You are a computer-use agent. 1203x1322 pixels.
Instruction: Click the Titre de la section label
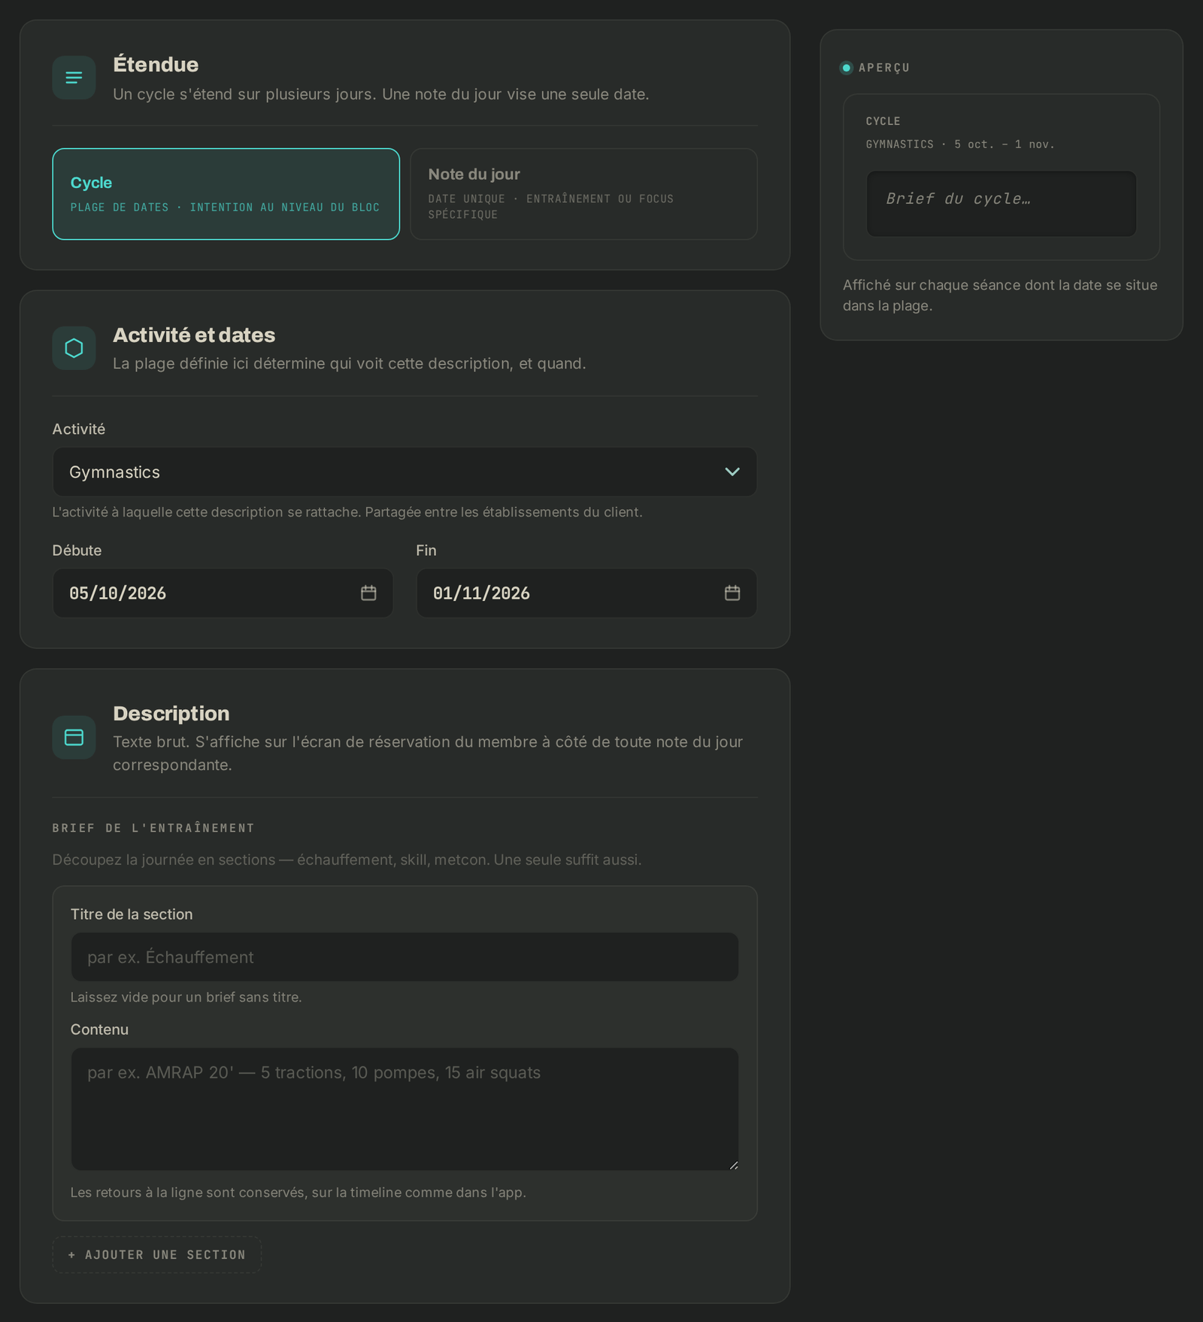pos(132,914)
